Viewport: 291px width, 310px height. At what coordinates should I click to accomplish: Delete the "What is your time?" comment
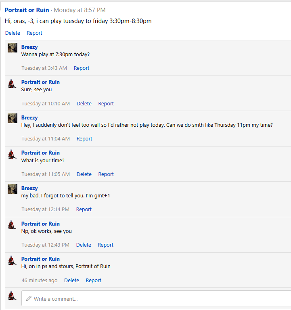[x=84, y=174]
